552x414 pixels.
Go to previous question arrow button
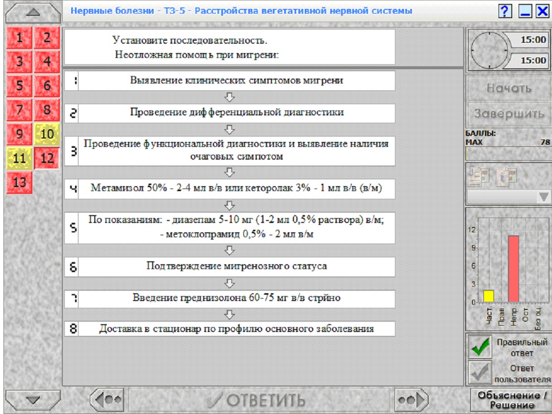point(107,400)
